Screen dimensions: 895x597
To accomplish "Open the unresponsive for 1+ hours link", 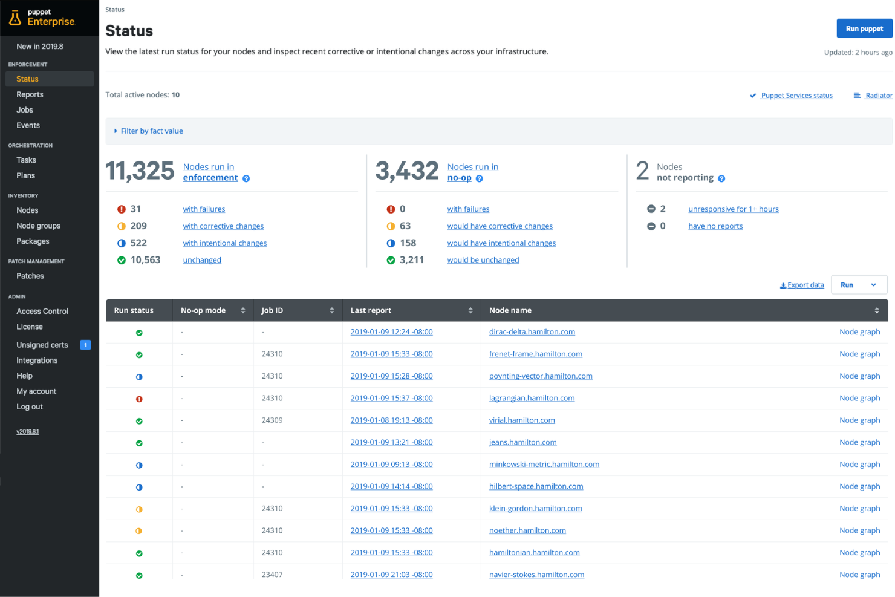I will click(x=733, y=209).
